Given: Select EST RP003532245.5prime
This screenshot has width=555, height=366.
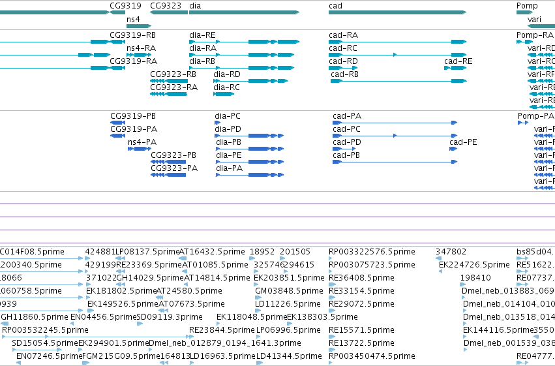Looking at the screenshot, I should tap(45, 330).
